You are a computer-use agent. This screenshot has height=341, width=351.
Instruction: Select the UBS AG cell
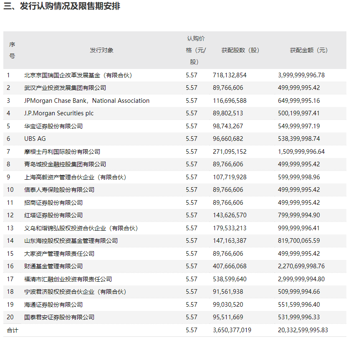point(35,139)
